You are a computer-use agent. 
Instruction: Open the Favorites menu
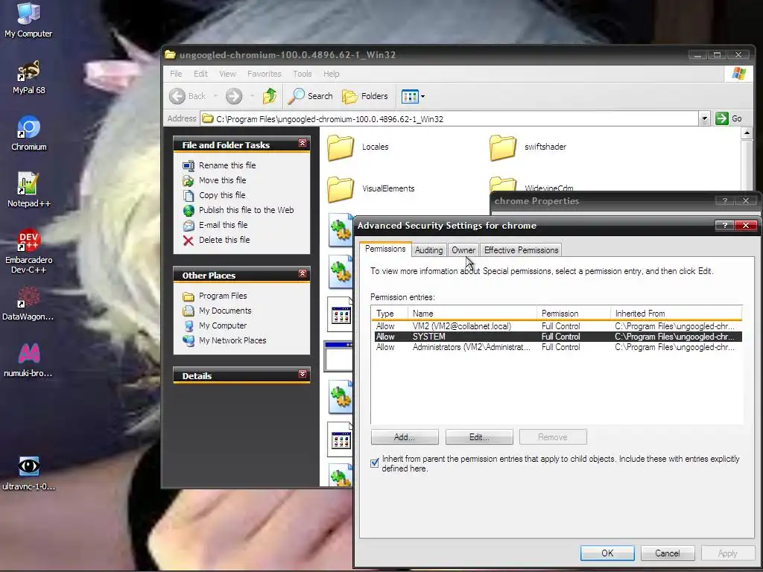coord(265,74)
